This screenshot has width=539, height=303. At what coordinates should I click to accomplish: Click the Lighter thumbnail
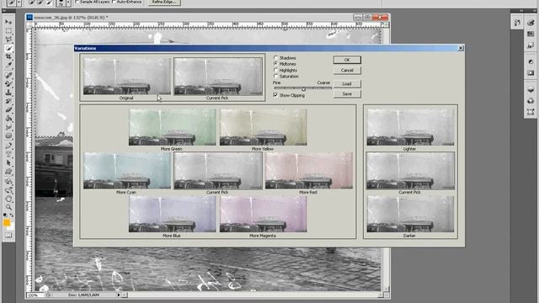[410, 127]
